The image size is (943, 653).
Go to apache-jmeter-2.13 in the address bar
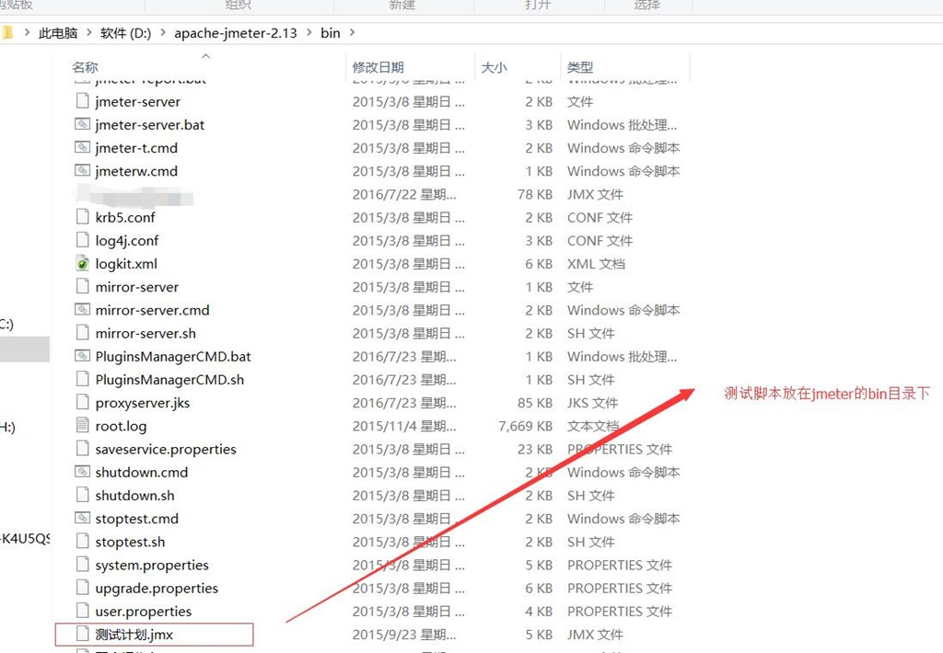pyautogui.click(x=236, y=33)
